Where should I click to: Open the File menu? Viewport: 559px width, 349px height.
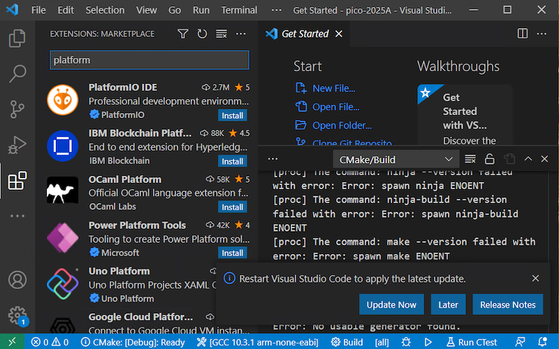pyautogui.click(x=38, y=10)
